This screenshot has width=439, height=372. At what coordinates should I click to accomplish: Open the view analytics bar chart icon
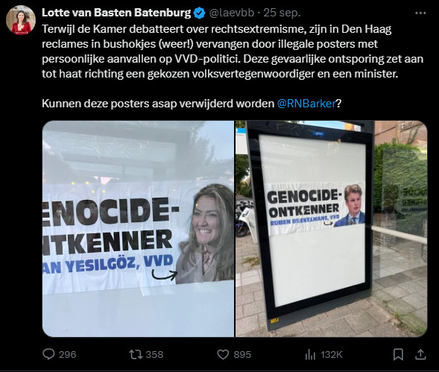(x=310, y=355)
